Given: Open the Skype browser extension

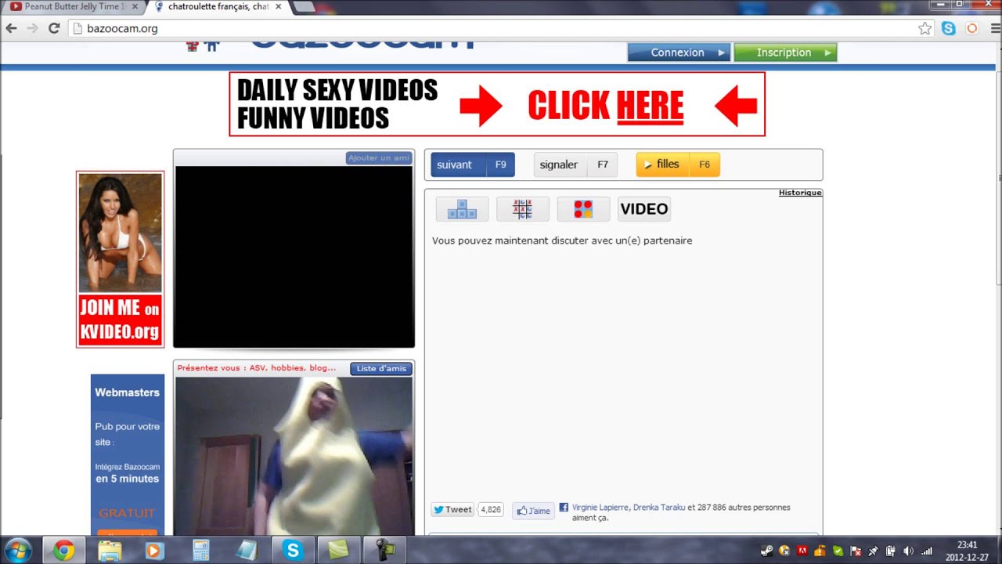Looking at the screenshot, I should [x=949, y=28].
